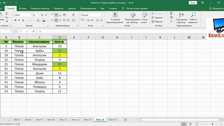Open the Вставка ribbon tab
The width and height of the screenshot is (224, 126).
(x=22, y=8)
